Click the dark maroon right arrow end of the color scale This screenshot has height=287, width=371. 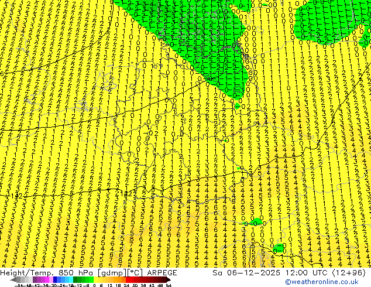click(169, 279)
